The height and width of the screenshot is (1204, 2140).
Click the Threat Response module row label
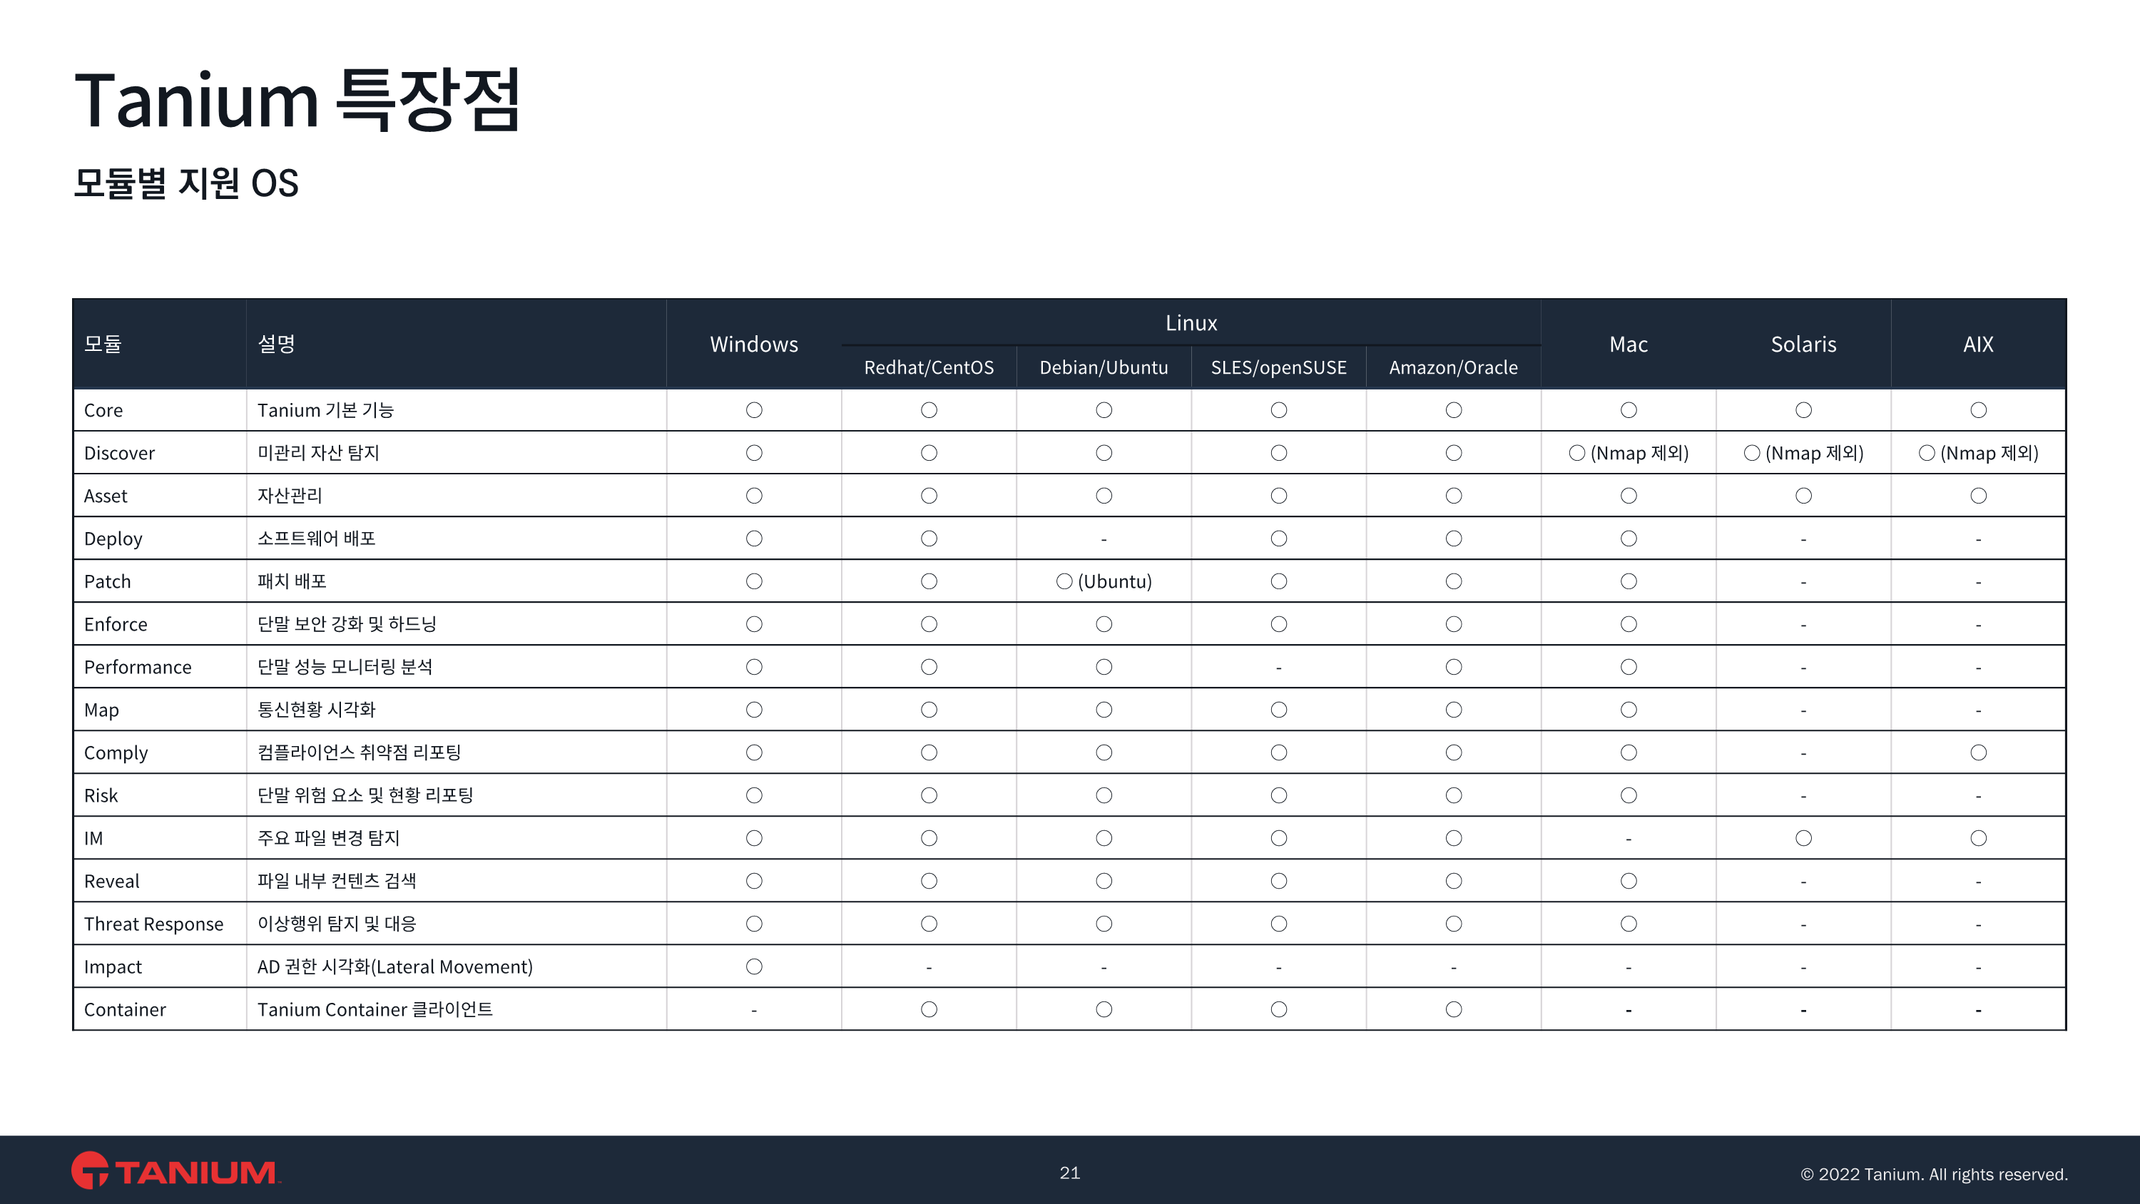tap(153, 924)
